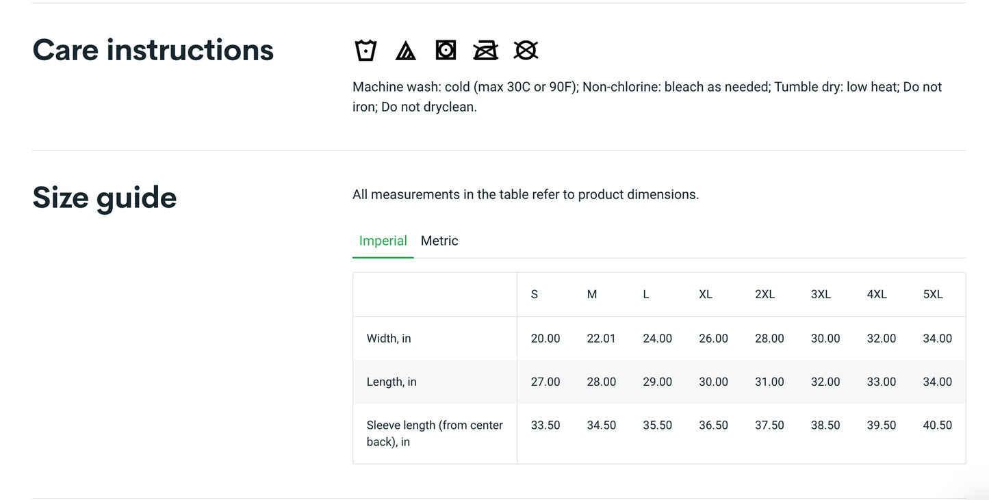Click the "Length, in" row label
989x500 pixels.
(391, 382)
